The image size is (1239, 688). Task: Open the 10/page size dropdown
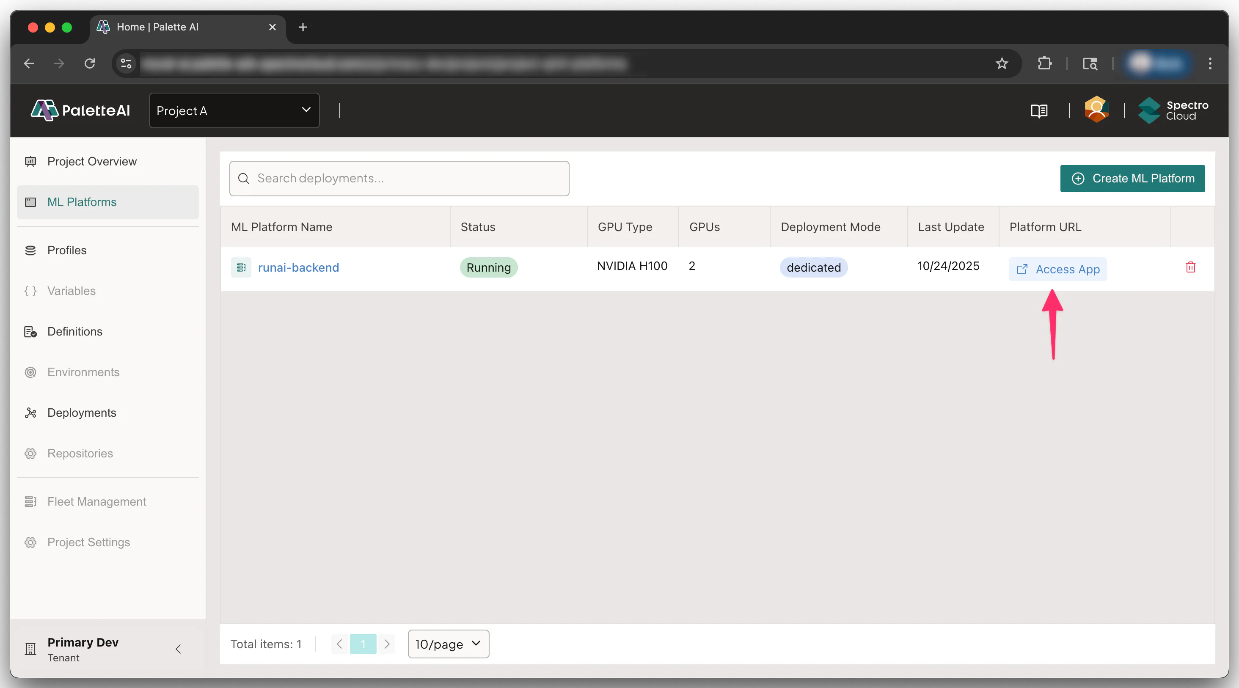coord(448,644)
